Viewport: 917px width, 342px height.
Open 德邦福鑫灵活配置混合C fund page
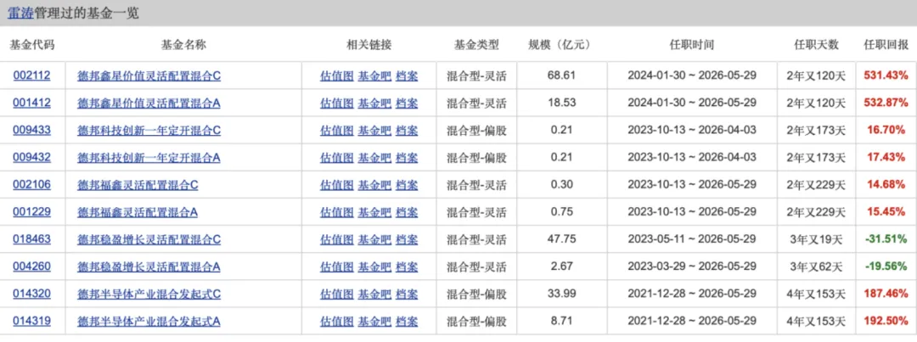pyautogui.click(x=138, y=185)
